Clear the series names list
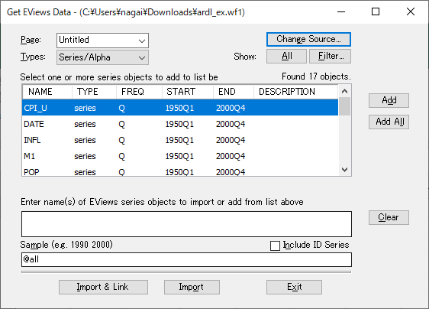 (389, 217)
